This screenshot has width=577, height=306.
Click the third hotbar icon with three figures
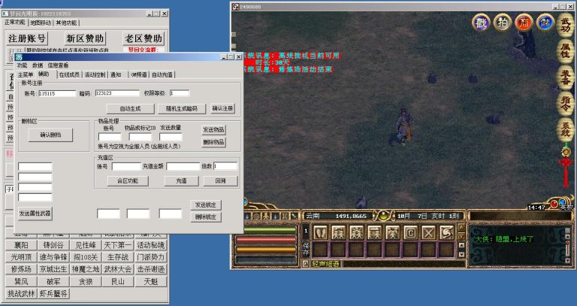(356, 232)
